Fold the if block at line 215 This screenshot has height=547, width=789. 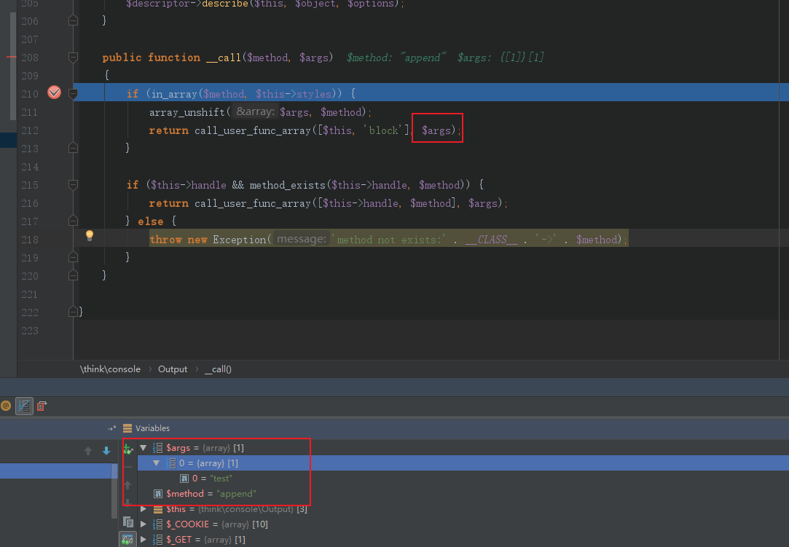pos(73,185)
